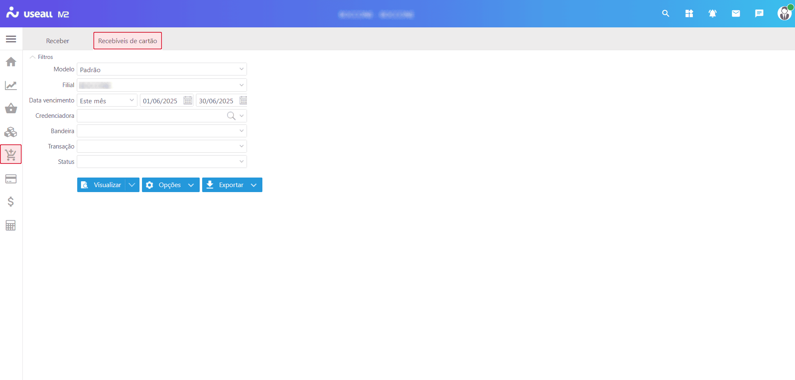795x380 pixels.
Task: Click the search magnifier in the top bar
Action: point(665,14)
